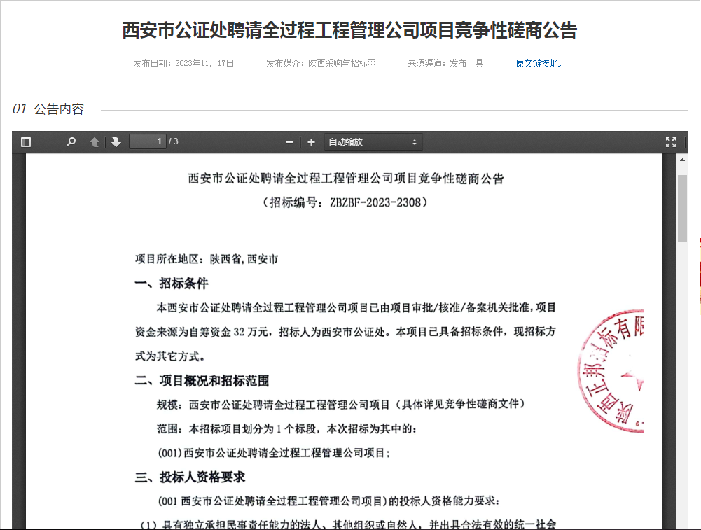Click the 01 公告内容 section heading
This screenshot has height=530, width=701.
(48, 109)
